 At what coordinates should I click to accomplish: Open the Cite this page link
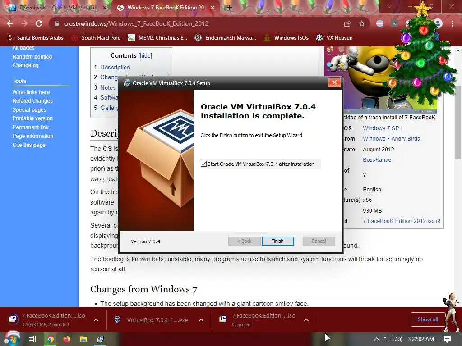29,145
